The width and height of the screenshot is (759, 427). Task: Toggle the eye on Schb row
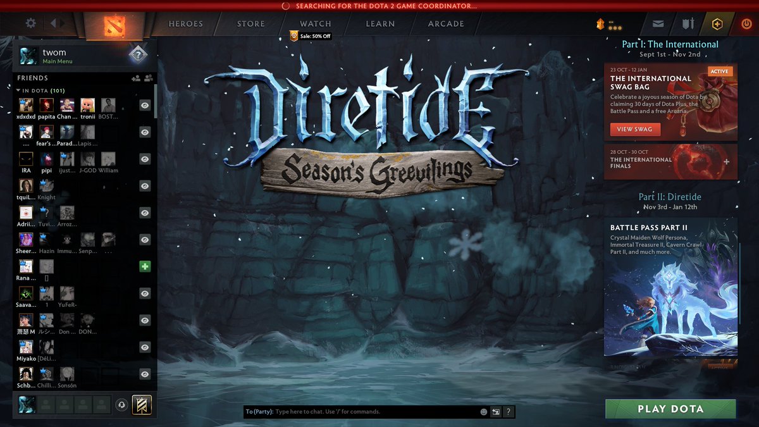[145, 374]
